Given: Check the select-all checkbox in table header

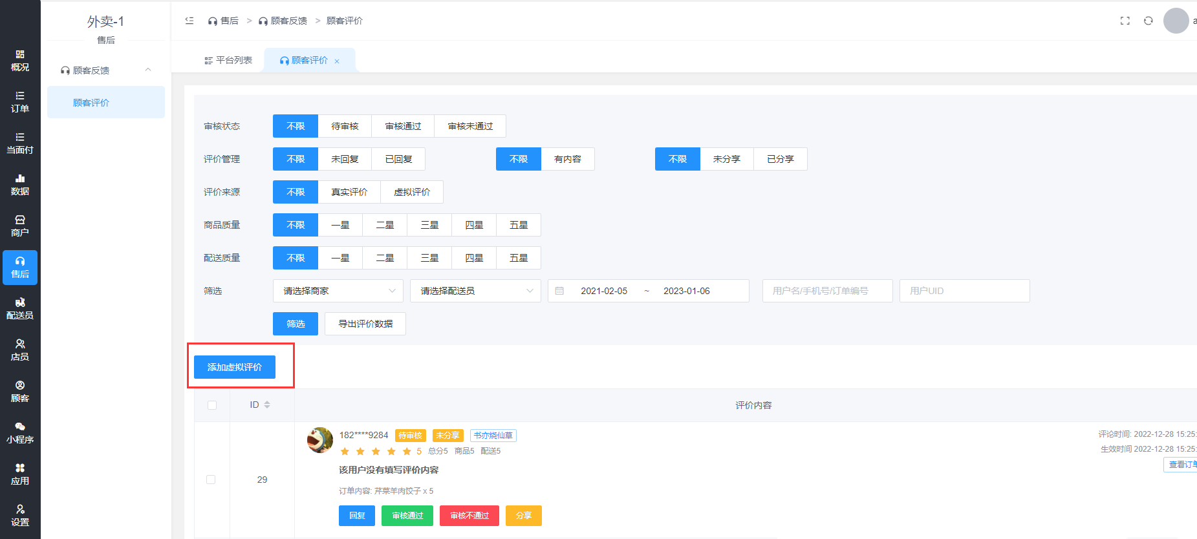Looking at the screenshot, I should [212, 405].
